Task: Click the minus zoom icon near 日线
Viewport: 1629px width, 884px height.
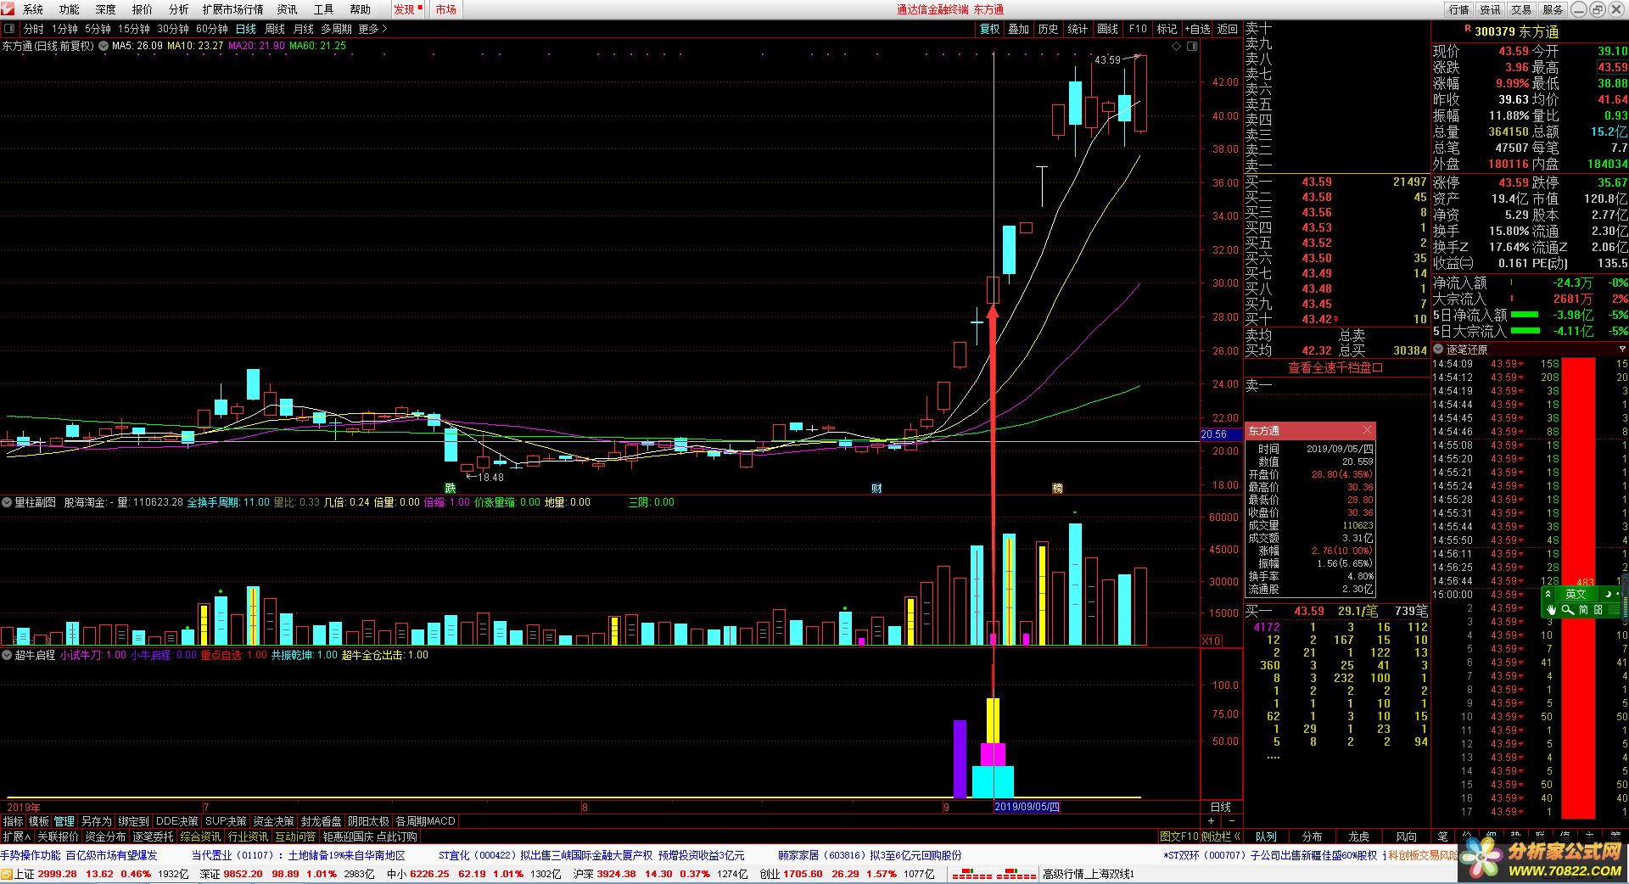Action: pyautogui.click(x=1231, y=821)
